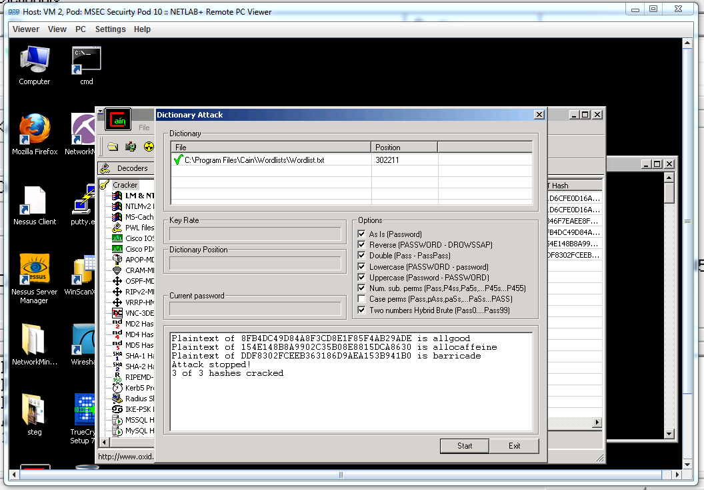The width and height of the screenshot is (704, 490).
Task: Open the Cain File menu
Action: point(144,128)
